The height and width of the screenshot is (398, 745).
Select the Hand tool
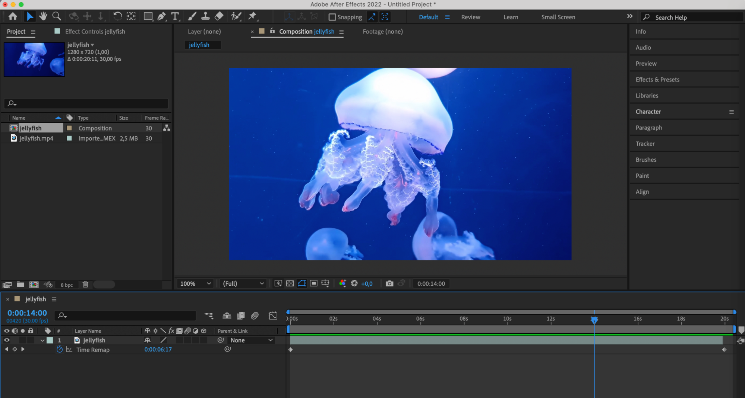coord(43,16)
